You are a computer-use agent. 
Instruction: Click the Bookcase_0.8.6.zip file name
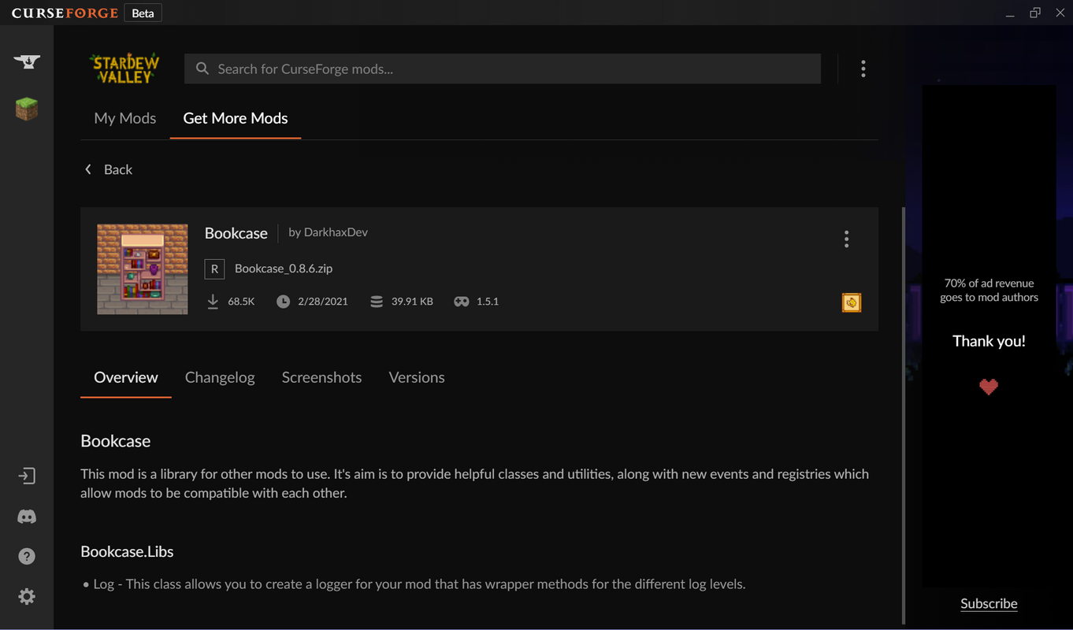pyautogui.click(x=284, y=269)
